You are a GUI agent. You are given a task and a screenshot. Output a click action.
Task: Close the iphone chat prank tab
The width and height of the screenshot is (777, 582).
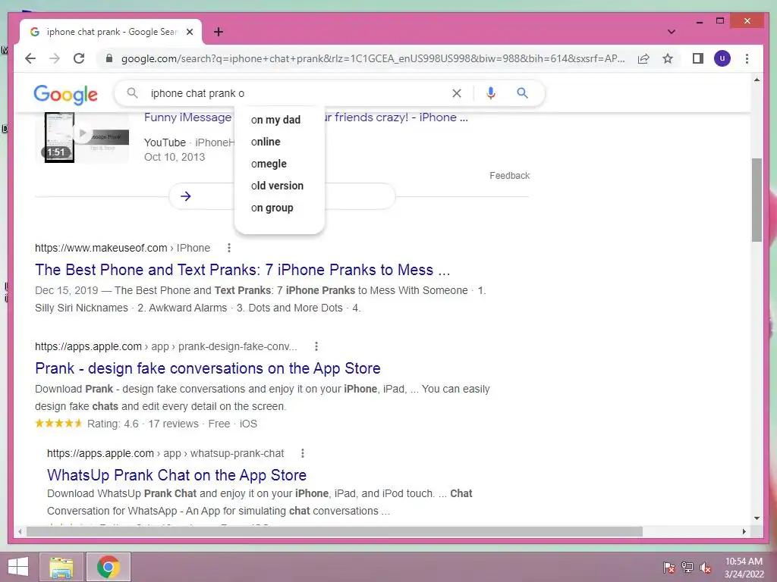click(189, 32)
